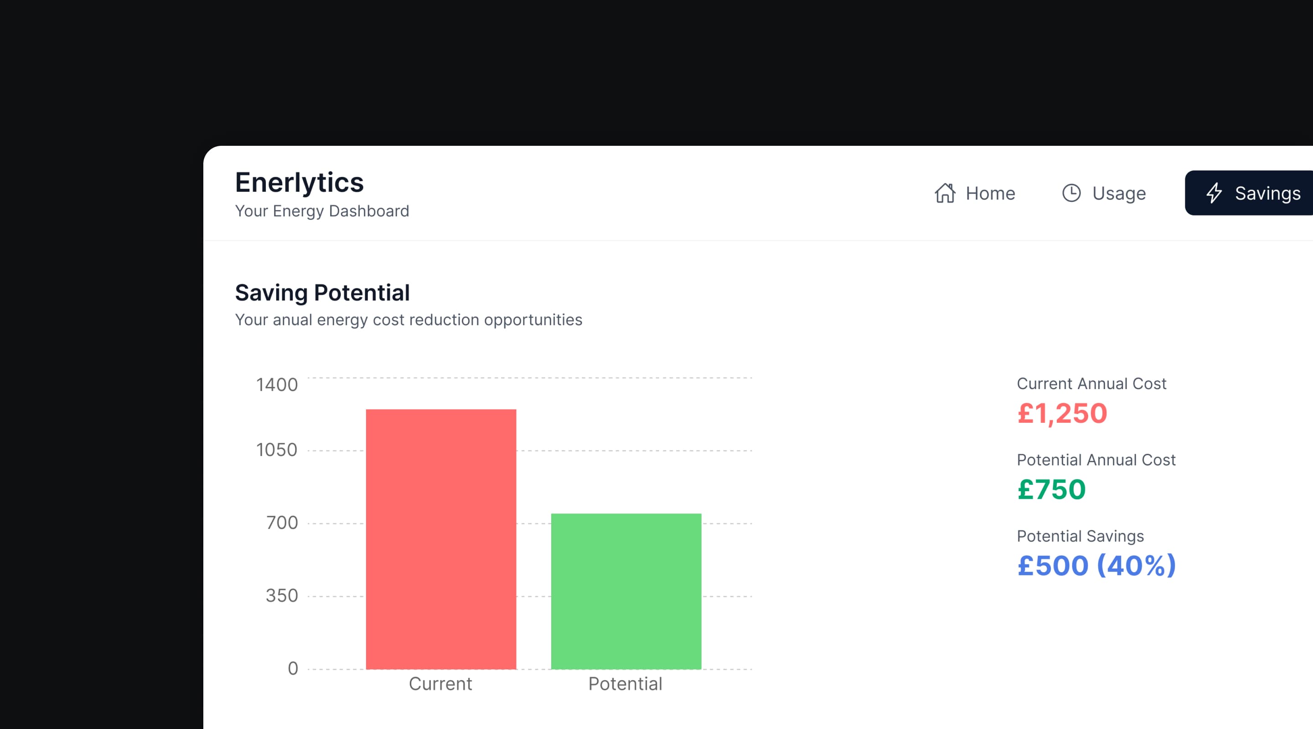Click the Potential axis label
Screen dimensions: 1313x729
click(625, 683)
